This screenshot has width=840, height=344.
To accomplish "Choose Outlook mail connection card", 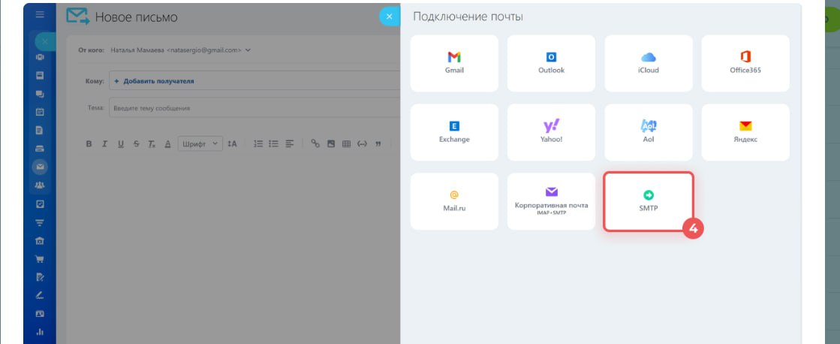I will 551,63.
